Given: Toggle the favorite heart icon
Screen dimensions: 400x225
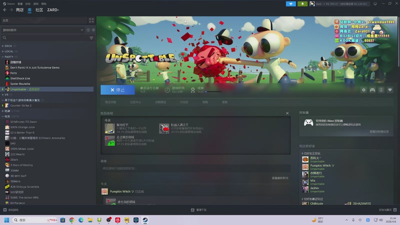Looking at the screenshot, I should [390, 90].
